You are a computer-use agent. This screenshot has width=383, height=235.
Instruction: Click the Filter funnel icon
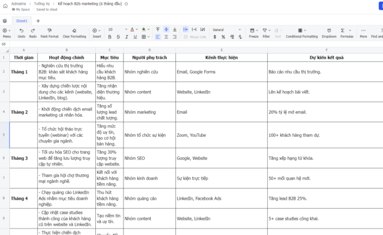tap(265, 31)
